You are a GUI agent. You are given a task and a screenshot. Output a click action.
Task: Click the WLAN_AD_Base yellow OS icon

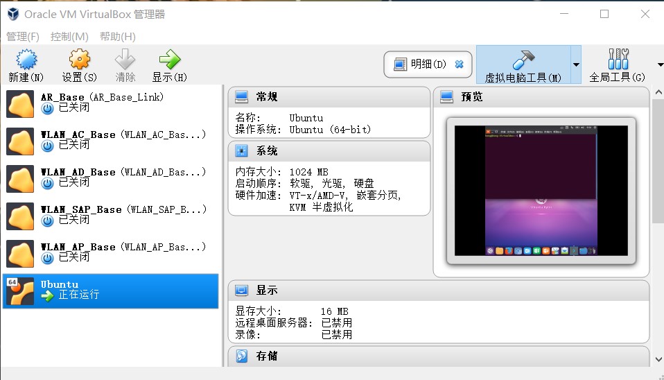(x=20, y=179)
